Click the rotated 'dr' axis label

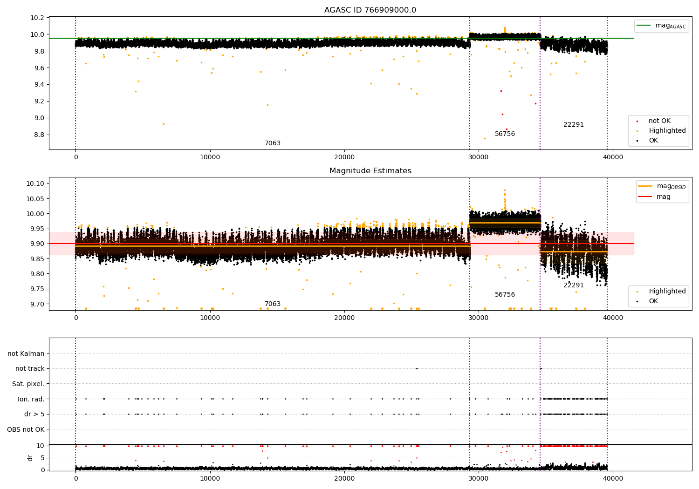point(30,458)
